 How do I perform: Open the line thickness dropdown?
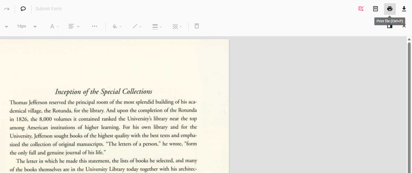tap(157, 26)
